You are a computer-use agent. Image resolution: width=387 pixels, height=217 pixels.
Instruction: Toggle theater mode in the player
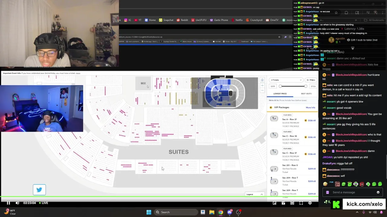tap(292, 203)
